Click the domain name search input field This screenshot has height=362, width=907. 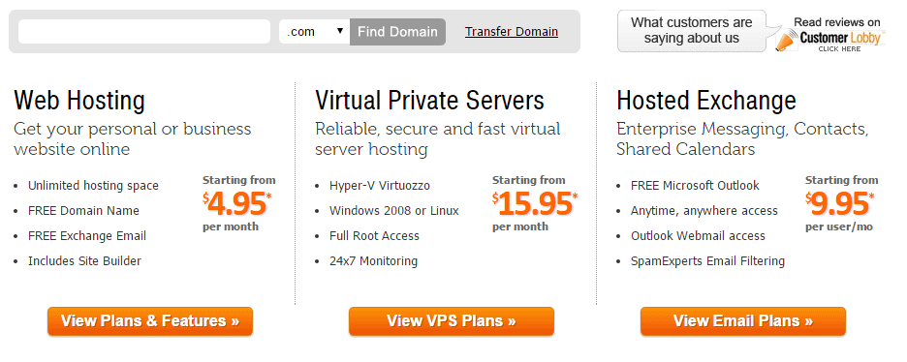[x=144, y=32]
